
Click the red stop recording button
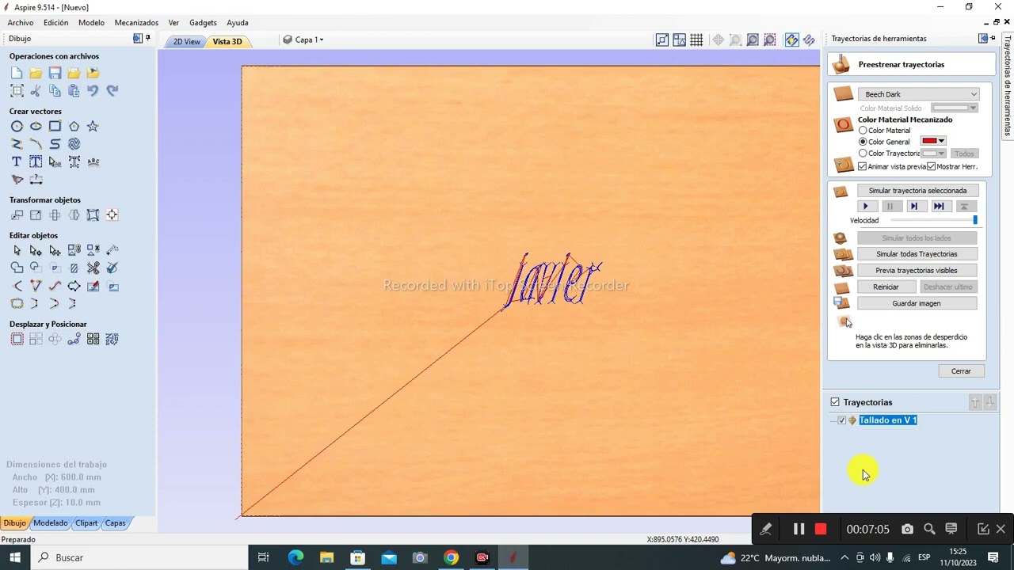[821, 529]
